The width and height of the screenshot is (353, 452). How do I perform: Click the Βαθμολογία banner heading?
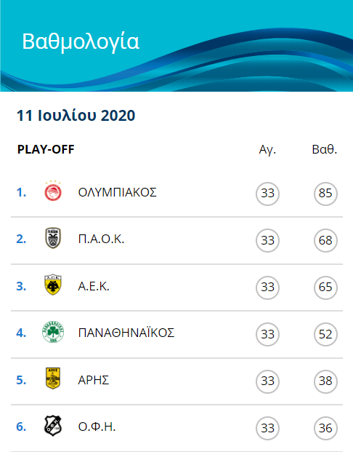(x=81, y=42)
